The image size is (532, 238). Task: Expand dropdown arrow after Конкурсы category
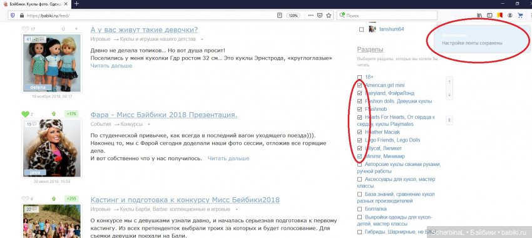click(x=149, y=125)
